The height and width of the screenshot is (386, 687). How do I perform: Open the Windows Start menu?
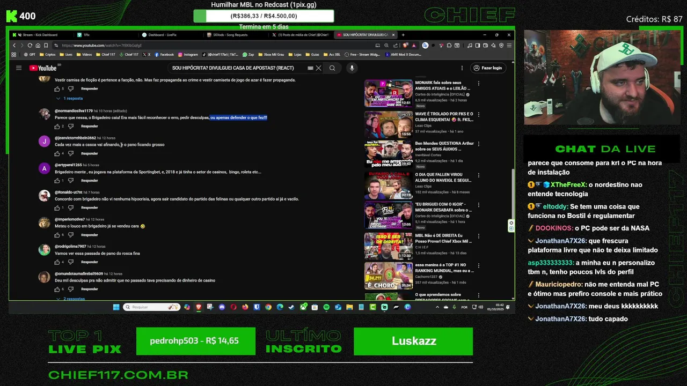click(116, 307)
